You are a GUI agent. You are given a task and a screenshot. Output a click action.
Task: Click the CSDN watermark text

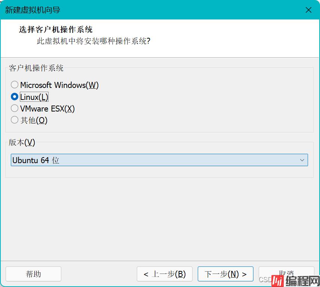click(265, 280)
